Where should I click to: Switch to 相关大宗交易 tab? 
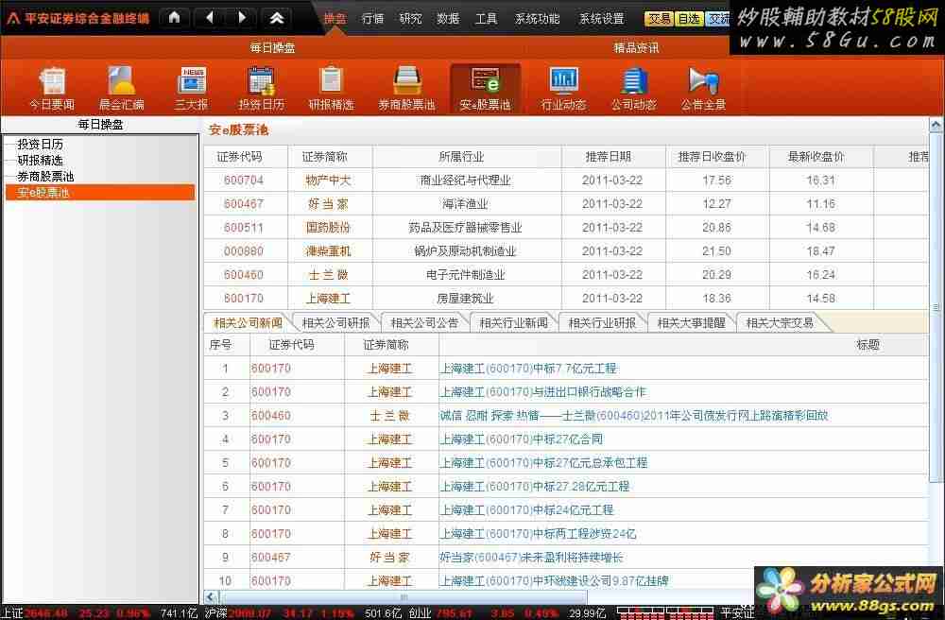[780, 323]
